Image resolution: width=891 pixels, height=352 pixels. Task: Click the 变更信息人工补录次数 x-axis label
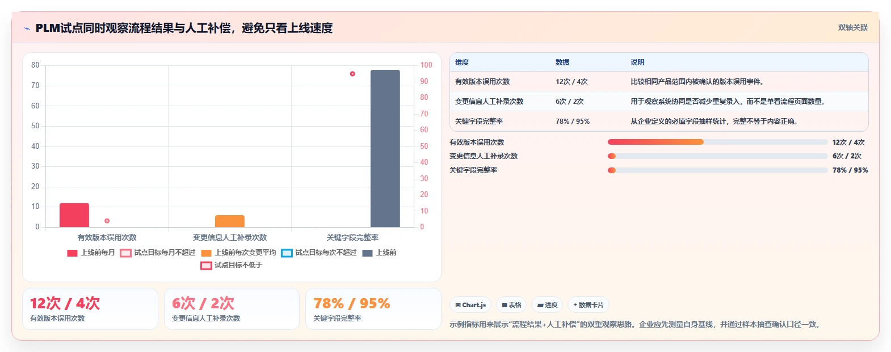point(230,237)
